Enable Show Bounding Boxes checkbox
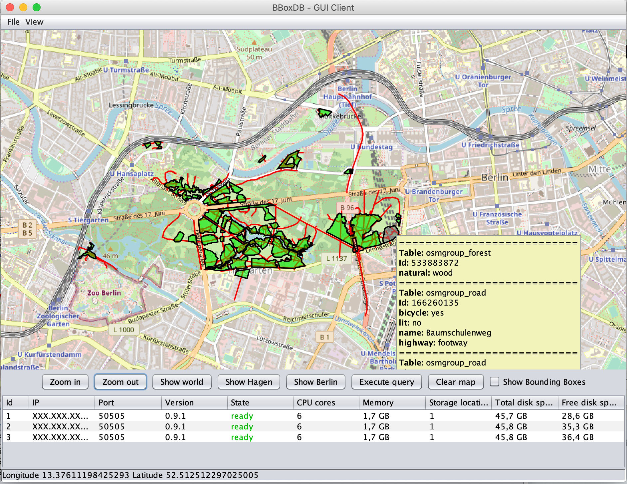627x484 pixels. tap(495, 382)
